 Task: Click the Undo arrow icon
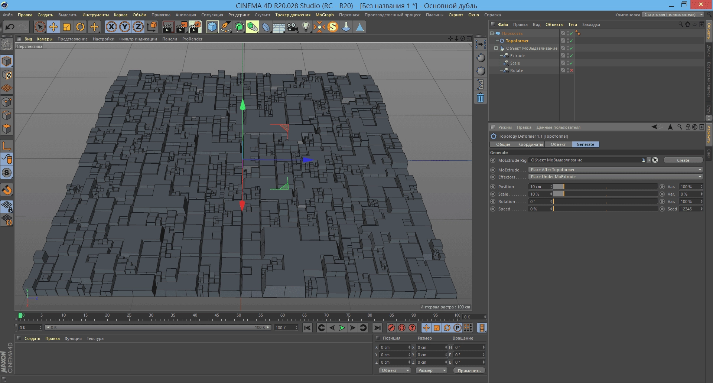click(10, 27)
